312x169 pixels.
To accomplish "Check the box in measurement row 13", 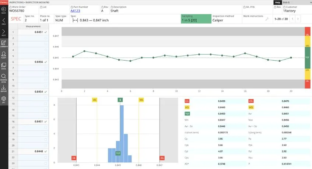I will click(x=46, y=104).
